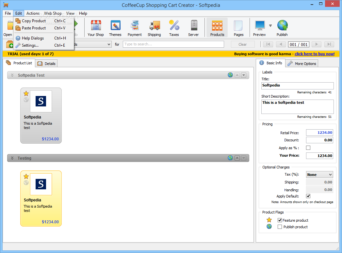This screenshot has height=253, width=342.
Task: Toggle featured star on Softpedia Test product
Action: click(26, 93)
